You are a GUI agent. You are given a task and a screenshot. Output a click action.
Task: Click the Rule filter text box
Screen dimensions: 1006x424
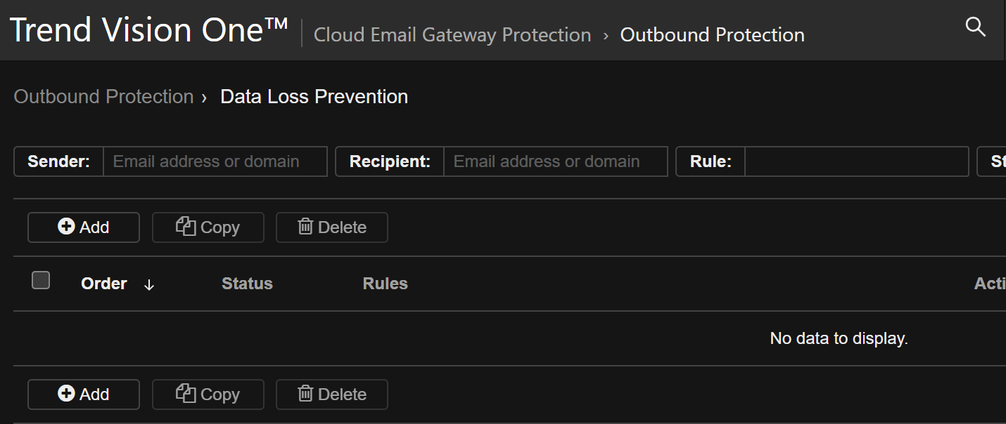(856, 161)
